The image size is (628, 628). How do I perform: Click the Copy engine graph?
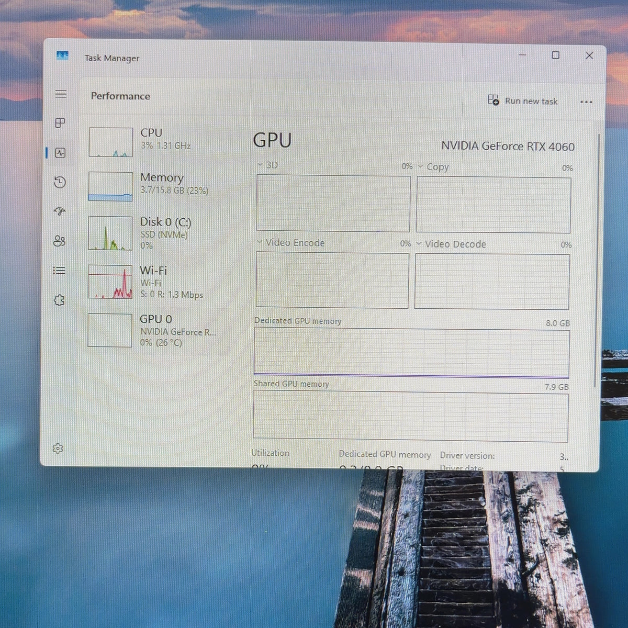494,205
